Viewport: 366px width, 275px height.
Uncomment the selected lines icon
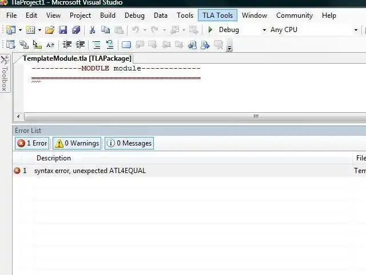click(109, 45)
